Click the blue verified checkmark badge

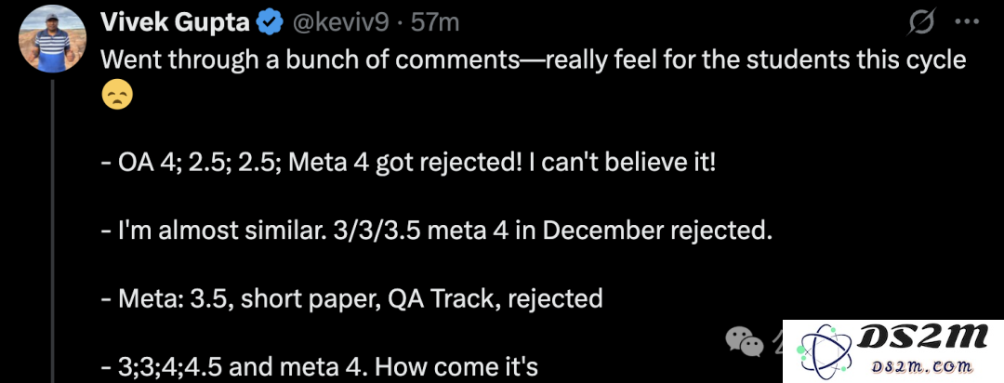[x=271, y=23]
